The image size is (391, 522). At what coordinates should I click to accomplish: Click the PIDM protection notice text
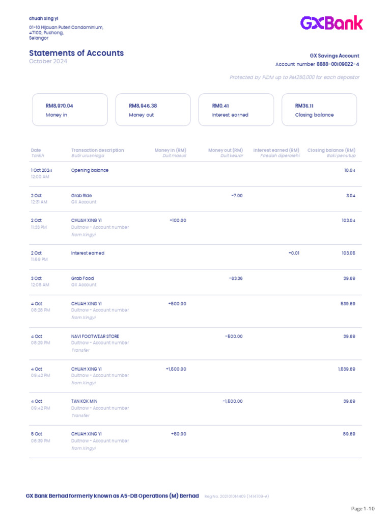point(294,77)
